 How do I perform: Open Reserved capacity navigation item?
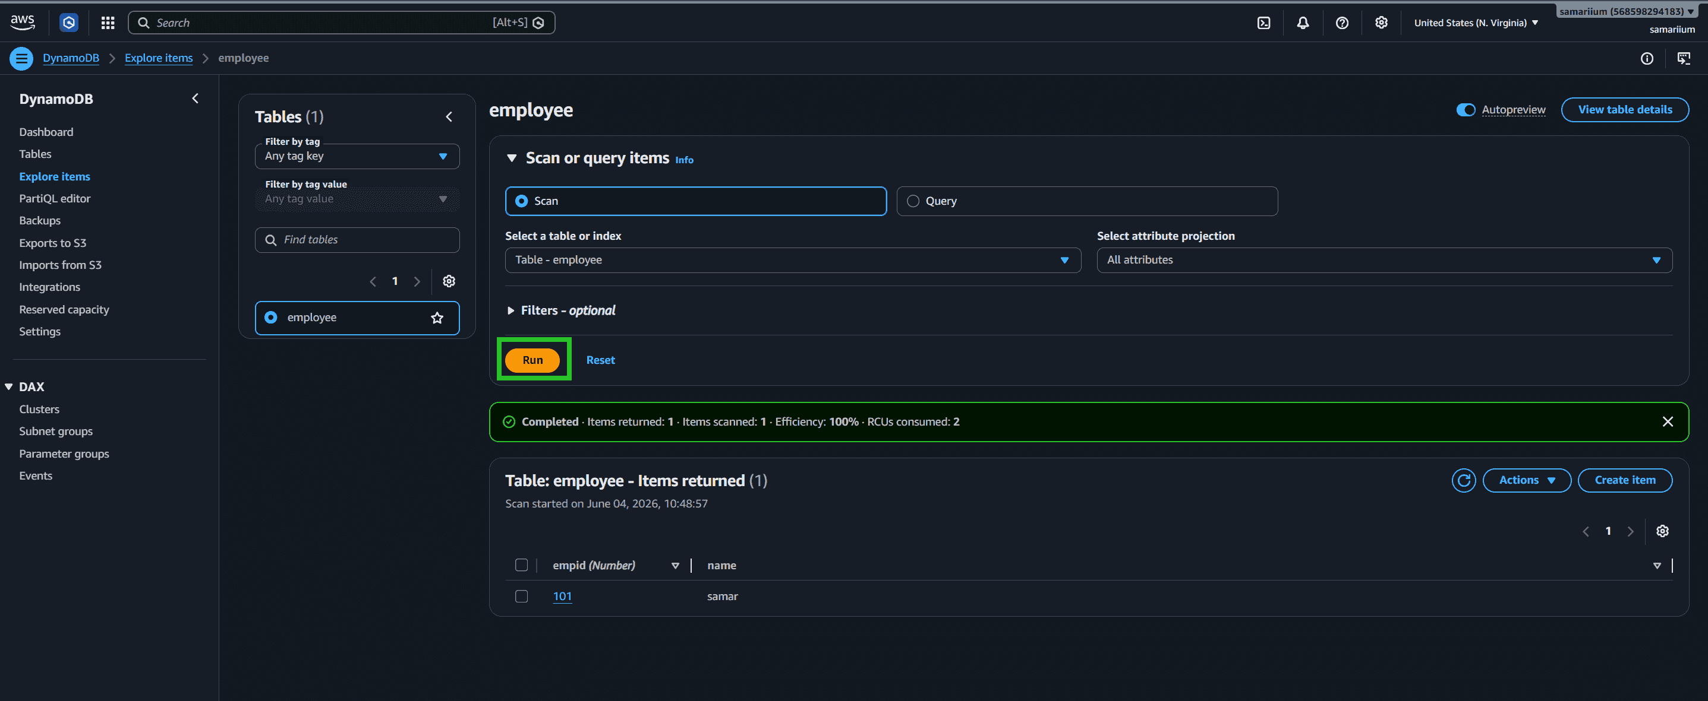click(x=64, y=309)
